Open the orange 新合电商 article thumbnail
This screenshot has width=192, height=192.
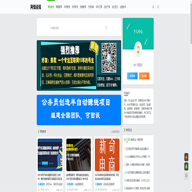tap(107, 155)
